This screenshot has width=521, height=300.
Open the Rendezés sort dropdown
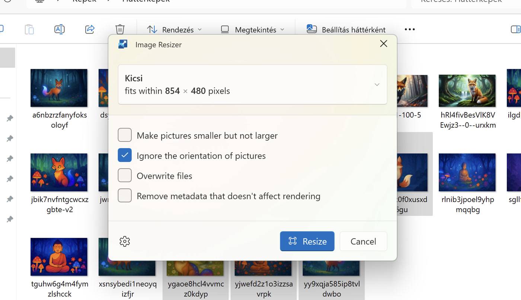(x=175, y=29)
